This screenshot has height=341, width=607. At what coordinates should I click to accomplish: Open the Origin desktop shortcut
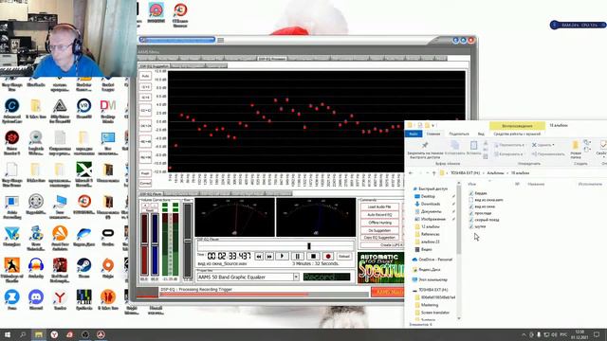107,267
